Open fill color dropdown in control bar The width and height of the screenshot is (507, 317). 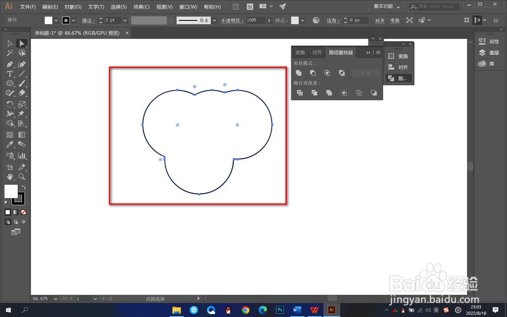(56, 20)
